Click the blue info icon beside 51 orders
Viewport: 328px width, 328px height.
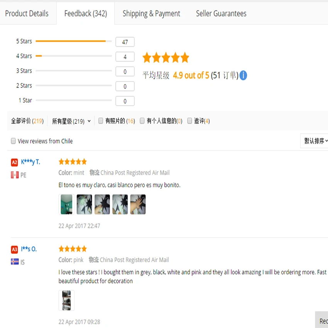pos(243,75)
